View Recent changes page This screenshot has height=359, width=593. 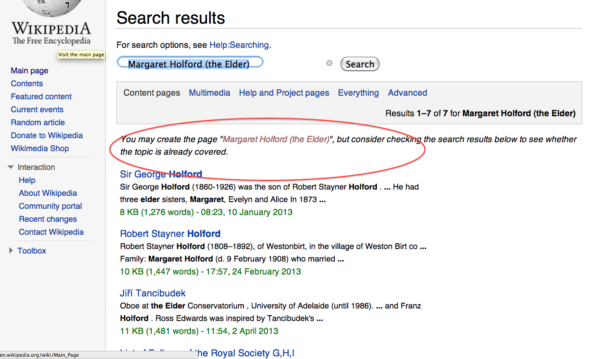pyautogui.click(x=48, y=219)
